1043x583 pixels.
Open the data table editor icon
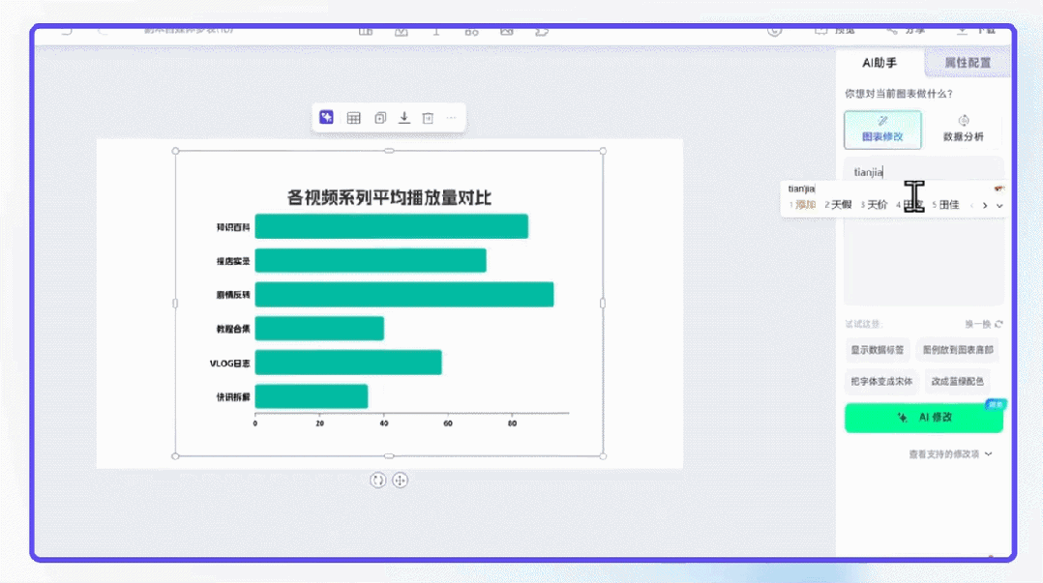pos(354,118)
